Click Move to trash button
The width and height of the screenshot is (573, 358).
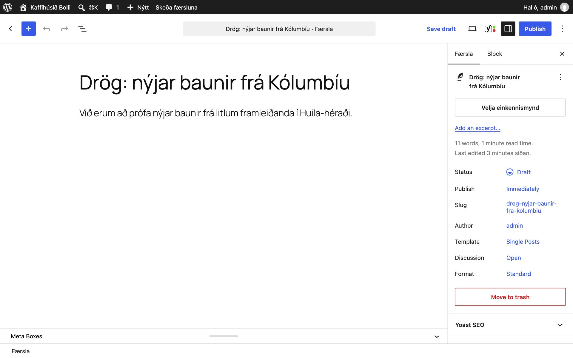click(x=510, y=297)
